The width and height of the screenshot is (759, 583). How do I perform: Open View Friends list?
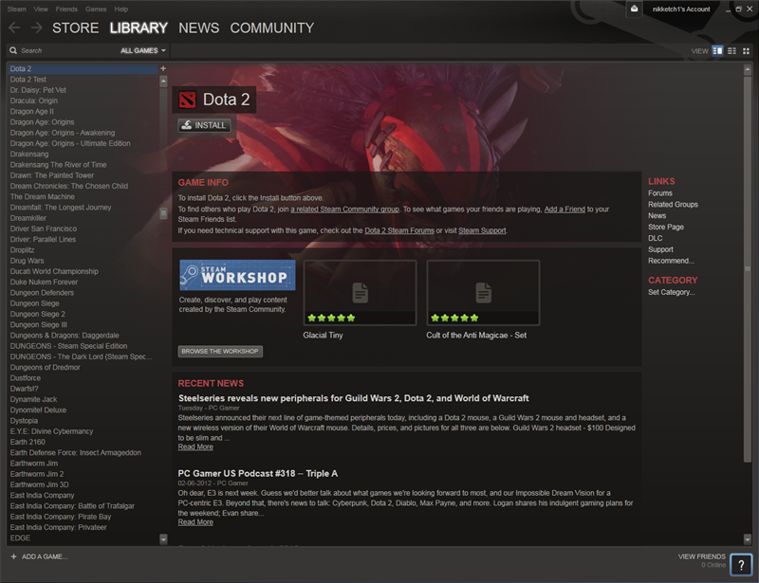701,556
